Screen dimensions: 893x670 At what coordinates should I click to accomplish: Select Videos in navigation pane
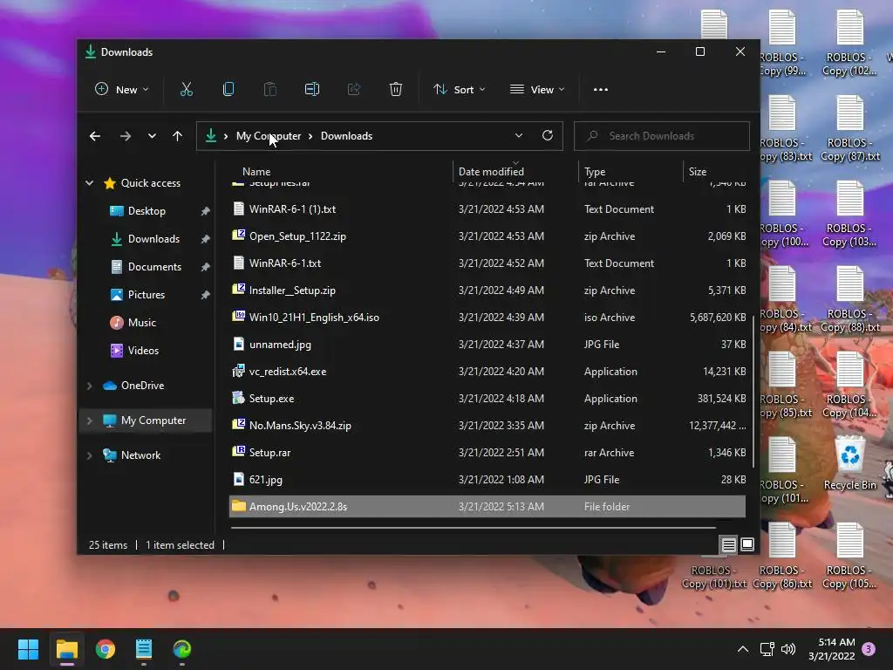[x=143, y=351]
